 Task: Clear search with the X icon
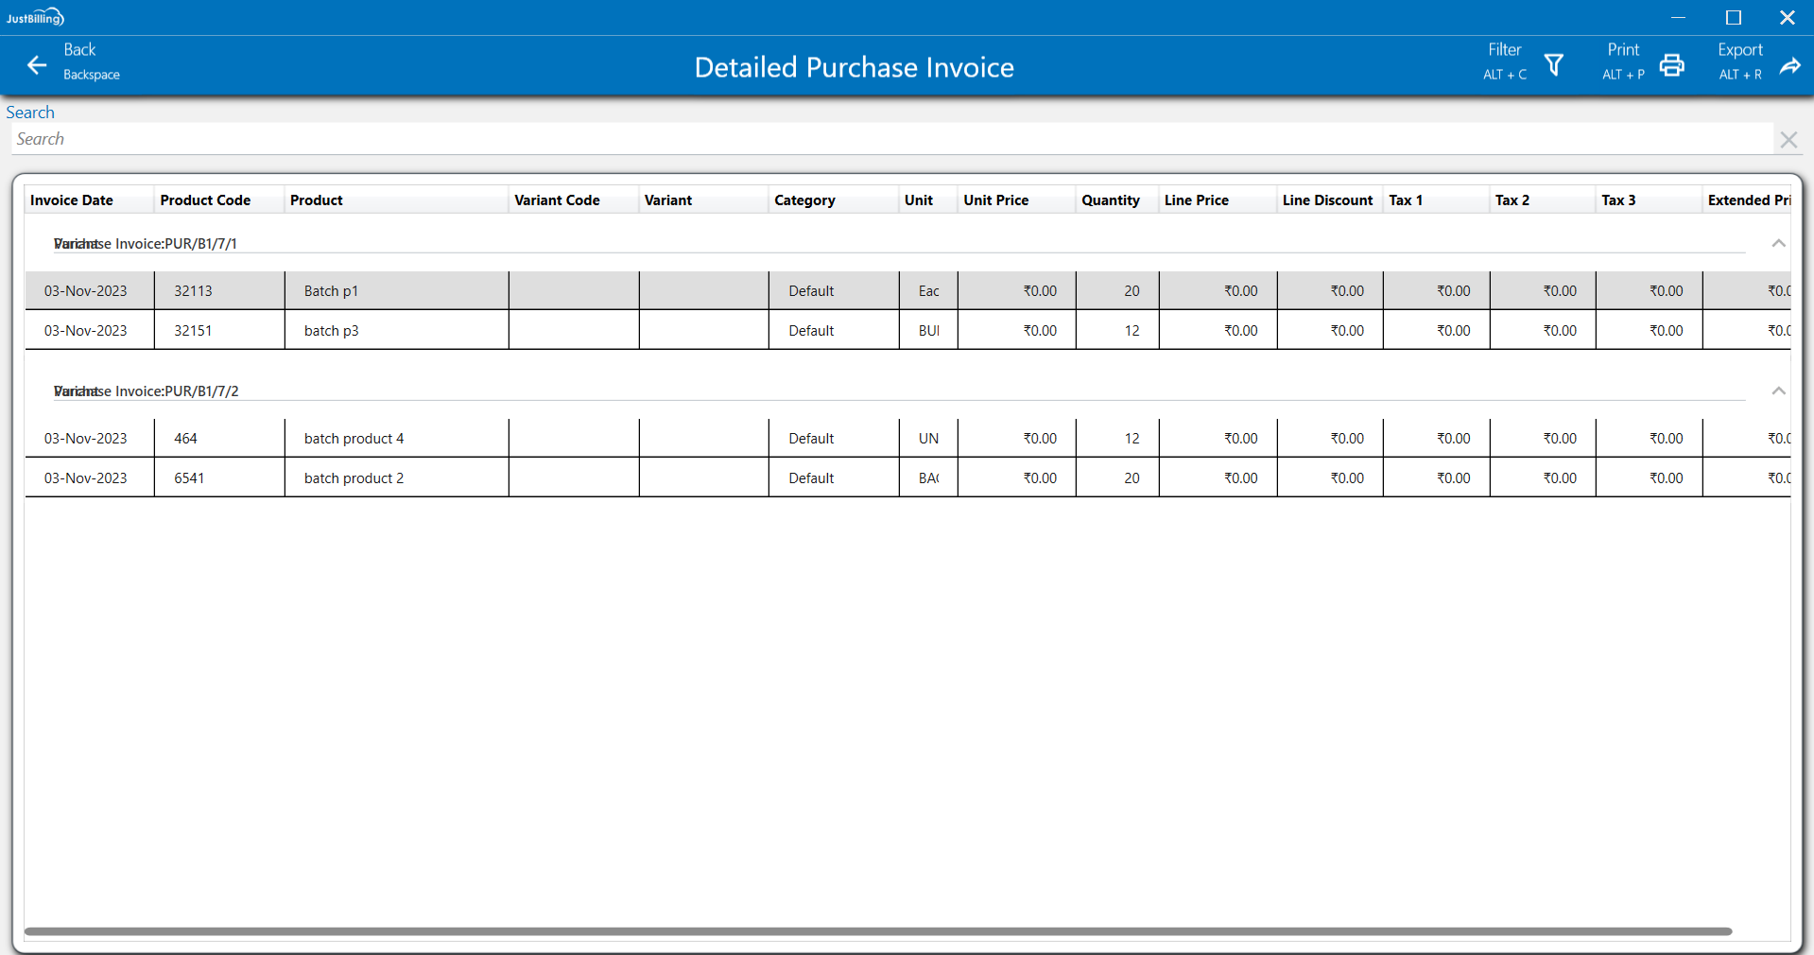(1788, 140)
